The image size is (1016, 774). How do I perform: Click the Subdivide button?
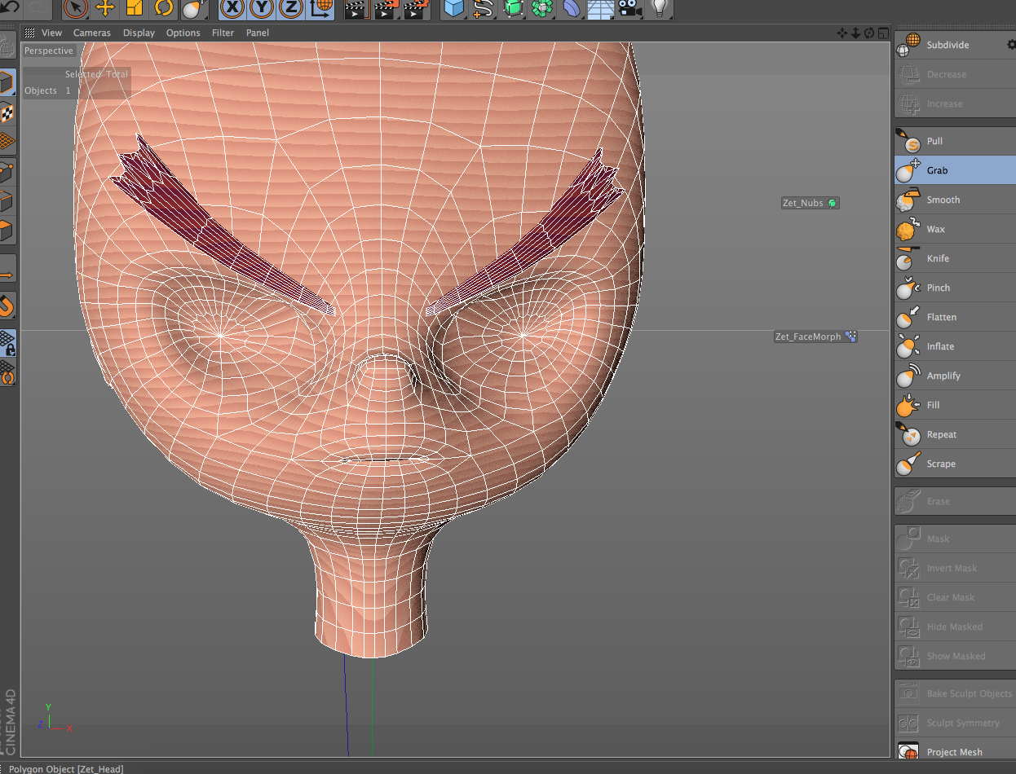pyautogui.click(x=947, y=45)
